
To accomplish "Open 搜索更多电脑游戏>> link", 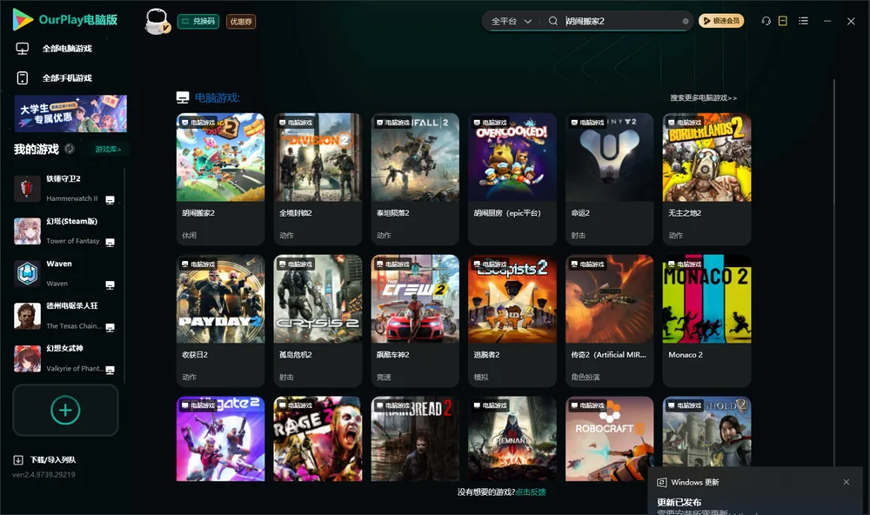I will (x=704, y=98).
